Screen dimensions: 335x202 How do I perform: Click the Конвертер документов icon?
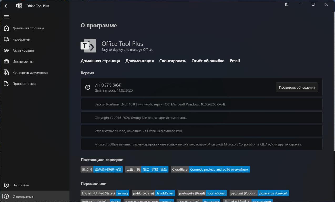click(7, 73)
